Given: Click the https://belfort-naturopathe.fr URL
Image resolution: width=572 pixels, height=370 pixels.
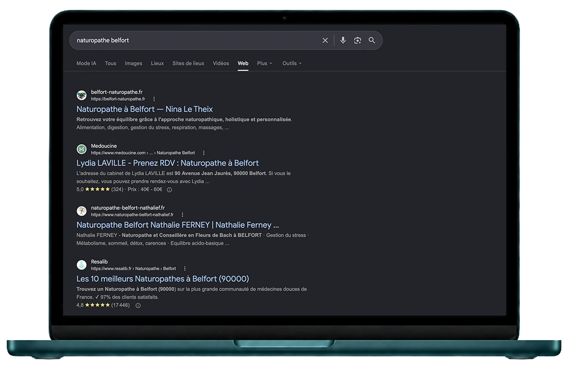Looking at the screenshot, I should click(118, 99).
